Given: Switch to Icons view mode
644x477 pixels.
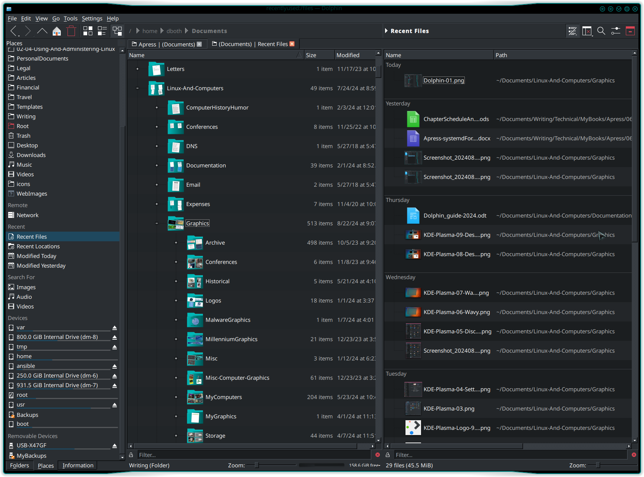Looking at the screenshot, I should [x=88, y=31].
